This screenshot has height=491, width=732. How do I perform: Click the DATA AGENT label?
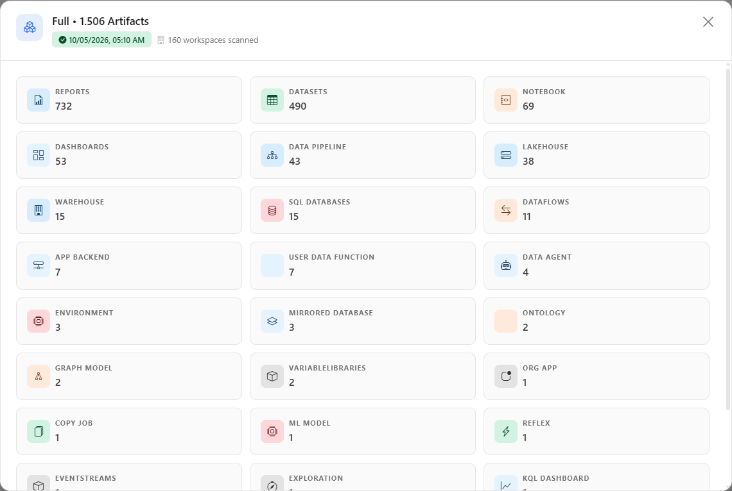click(x=546, y=257)
